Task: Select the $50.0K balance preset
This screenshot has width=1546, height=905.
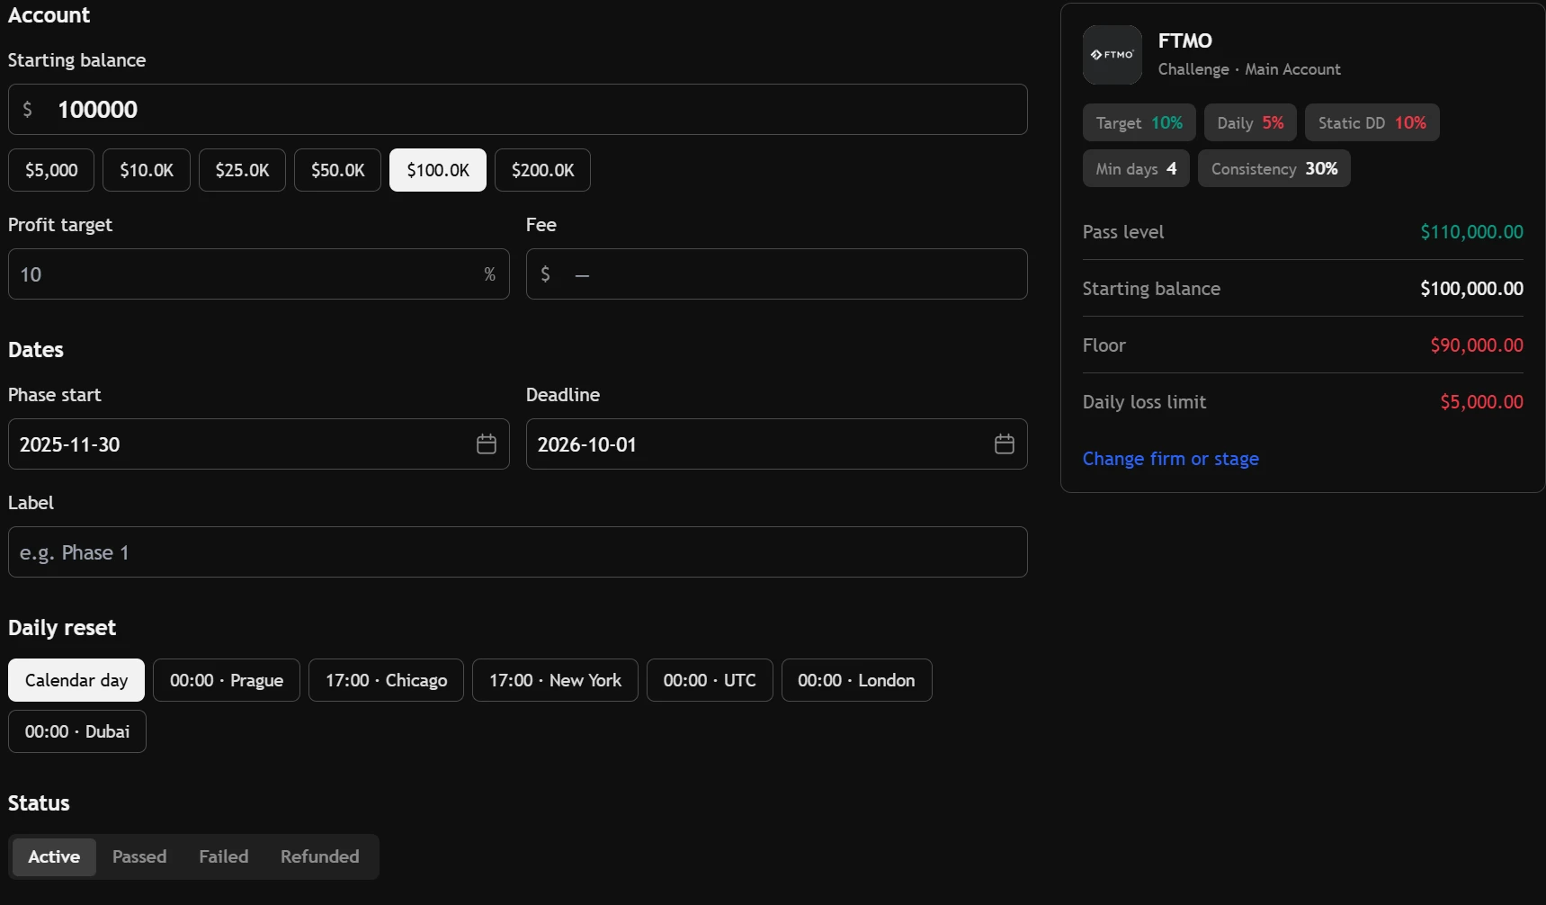Action: [x=337, y=170]
